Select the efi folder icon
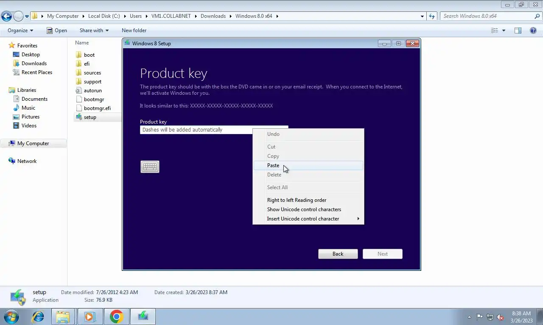 (78, 64)
